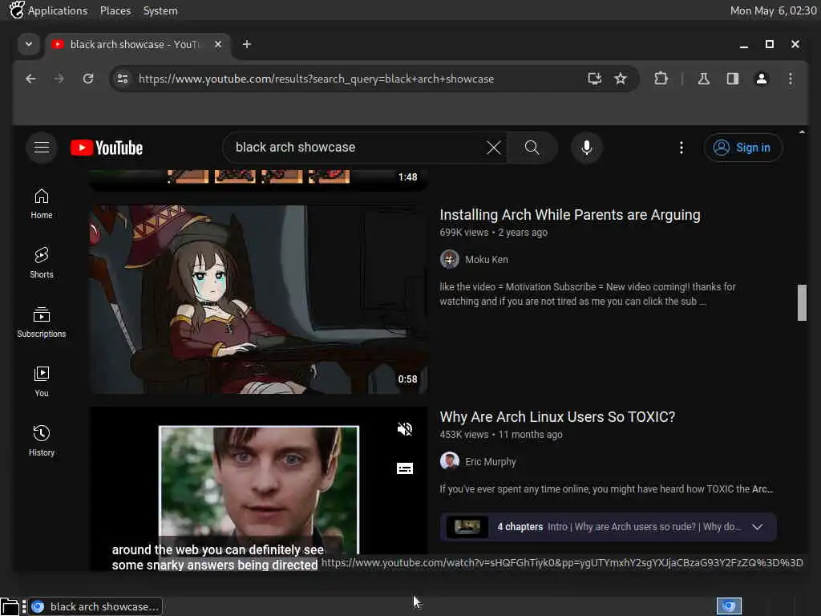Open 'Why Are Arch Linux Users So TOXIC?' title
Screen dimensions: 821x616
(x=557, y=417)
